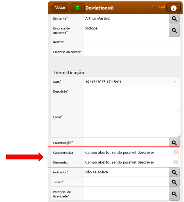Expand the Data date picker arrow
Image resolution: width=184 pixels, height=202 pixels.
[x=175, y=82]
